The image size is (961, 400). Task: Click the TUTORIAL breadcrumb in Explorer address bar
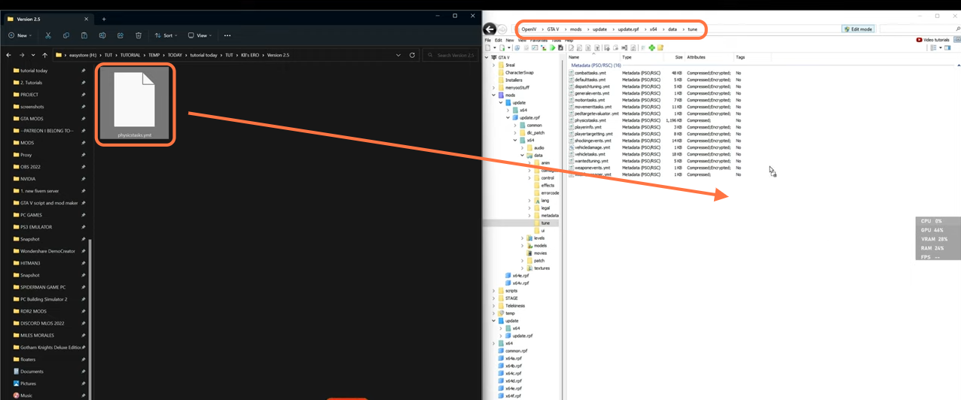[x=130, y=55]
